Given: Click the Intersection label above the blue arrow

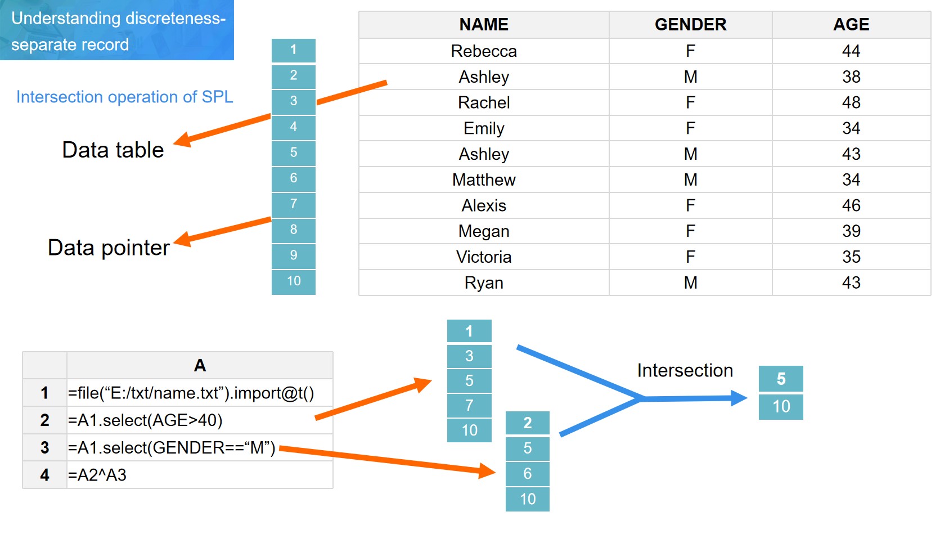Looking at the screenshot, I should pyautogui.click(x=685, y=370).
